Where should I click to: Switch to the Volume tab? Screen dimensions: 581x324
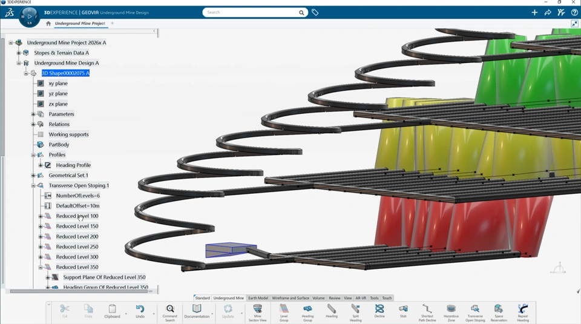(x=318, y=298)
